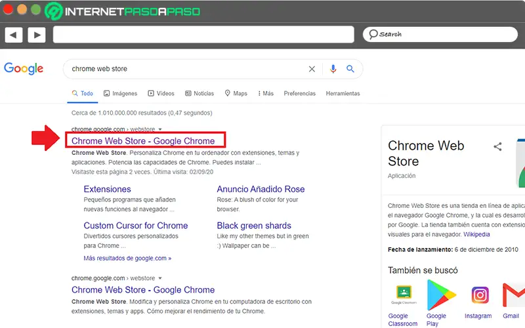Start voice search with microphone icon
Screen dimensions: 525x328
pos(333,69)
